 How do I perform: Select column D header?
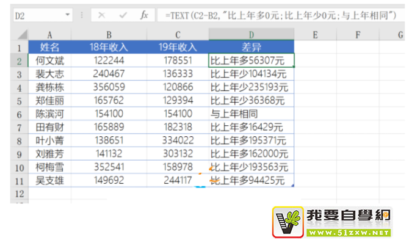251,35
